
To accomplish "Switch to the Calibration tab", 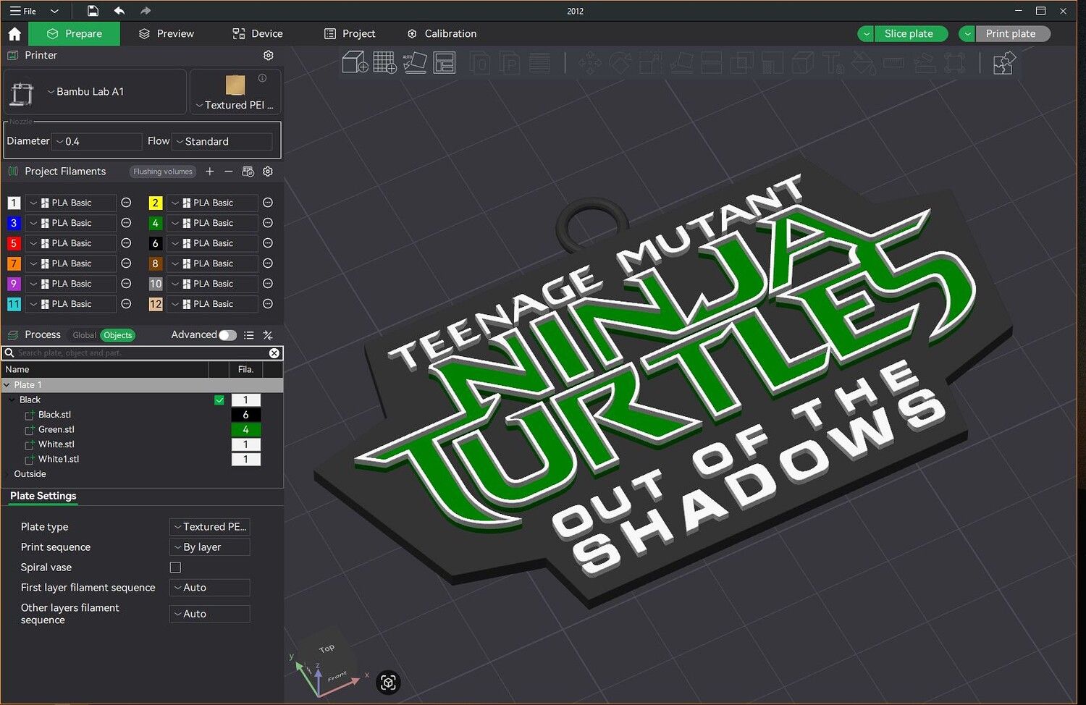I will [442, 34].
